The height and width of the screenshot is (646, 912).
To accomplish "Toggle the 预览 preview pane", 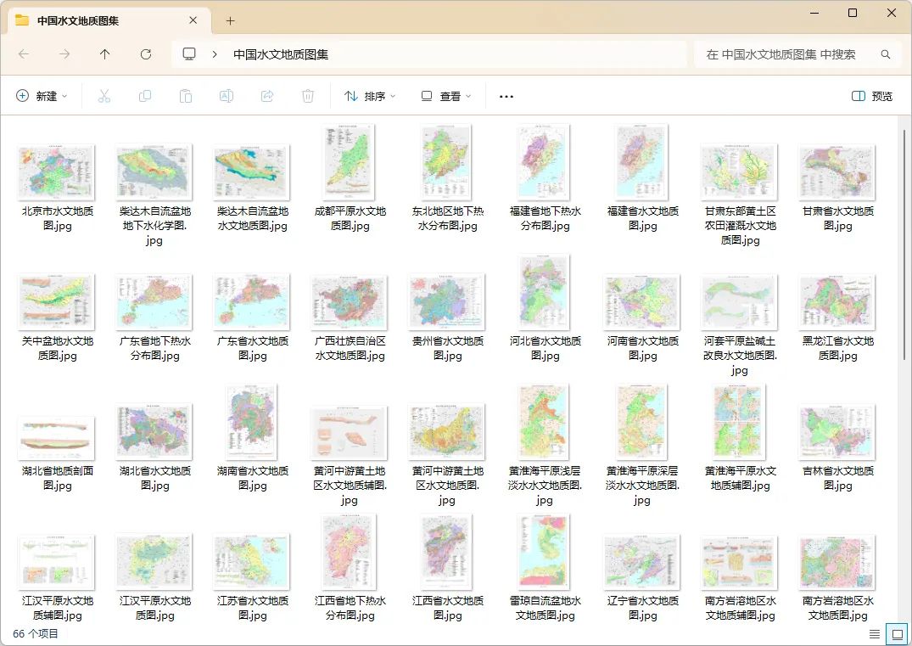I will 872,96.
